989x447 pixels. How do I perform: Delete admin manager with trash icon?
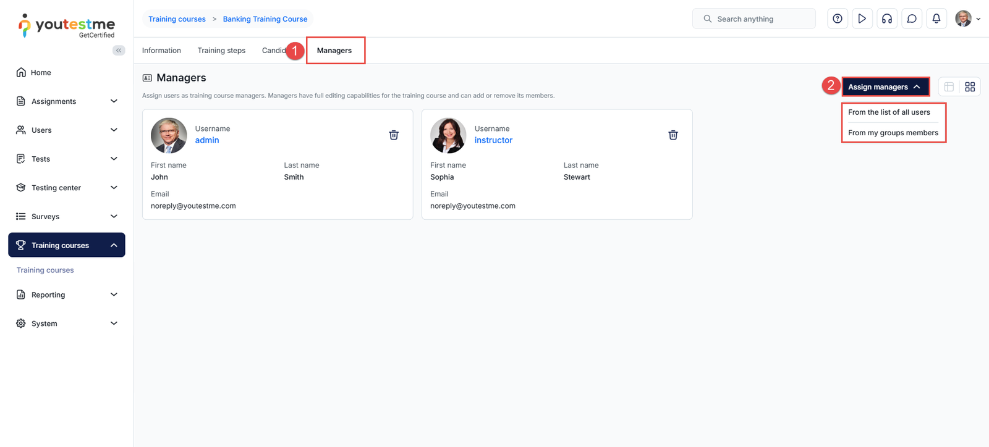click(x=393, y=135)
